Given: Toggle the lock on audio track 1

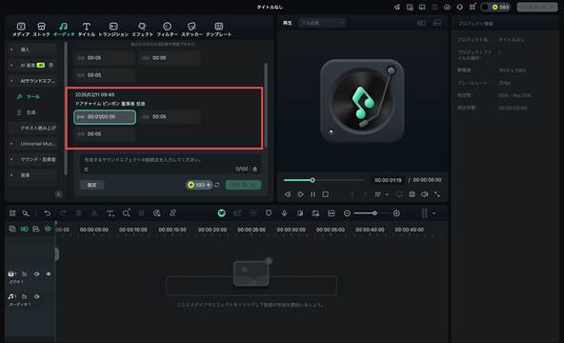Looking at the screenshot, I should point(25,296).
